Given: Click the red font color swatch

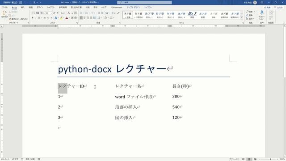Looking at the screenshot, I should coord(67,18).
